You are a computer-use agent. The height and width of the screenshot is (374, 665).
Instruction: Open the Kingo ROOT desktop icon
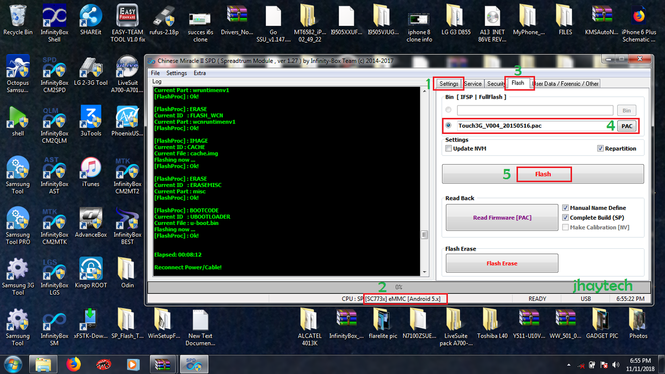(x=91, y=273)
